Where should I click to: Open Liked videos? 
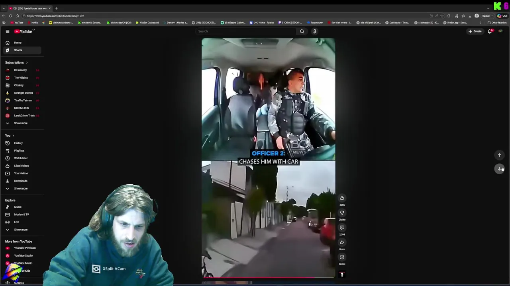pos(21,166)
